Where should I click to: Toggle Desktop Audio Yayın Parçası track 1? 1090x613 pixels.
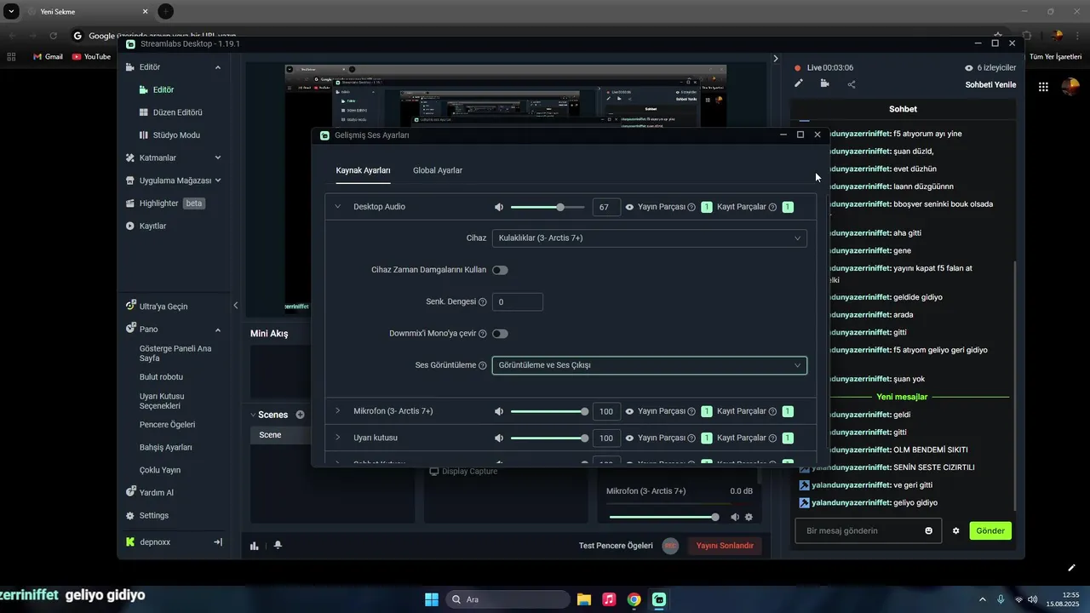(707, 207)
